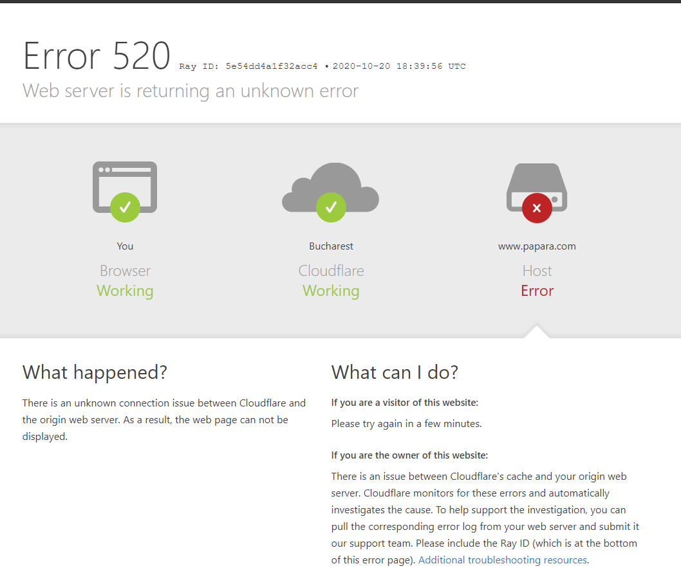Open Additional troubleshooting resources link
The image size is (681, 584).
[503, 560]
